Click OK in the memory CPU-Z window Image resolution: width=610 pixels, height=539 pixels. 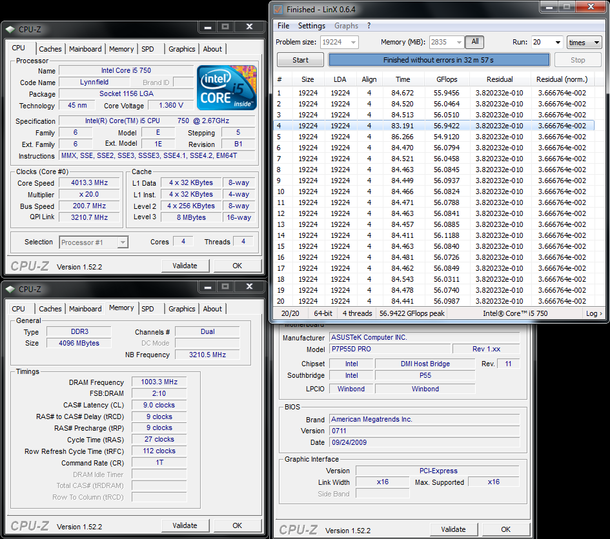[x=238, y=526]
